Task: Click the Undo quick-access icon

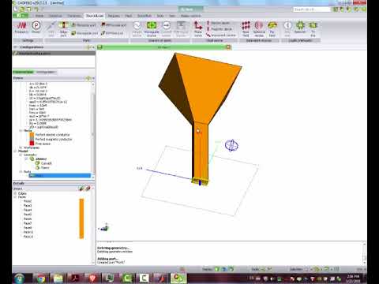Action: pos(36,9)
